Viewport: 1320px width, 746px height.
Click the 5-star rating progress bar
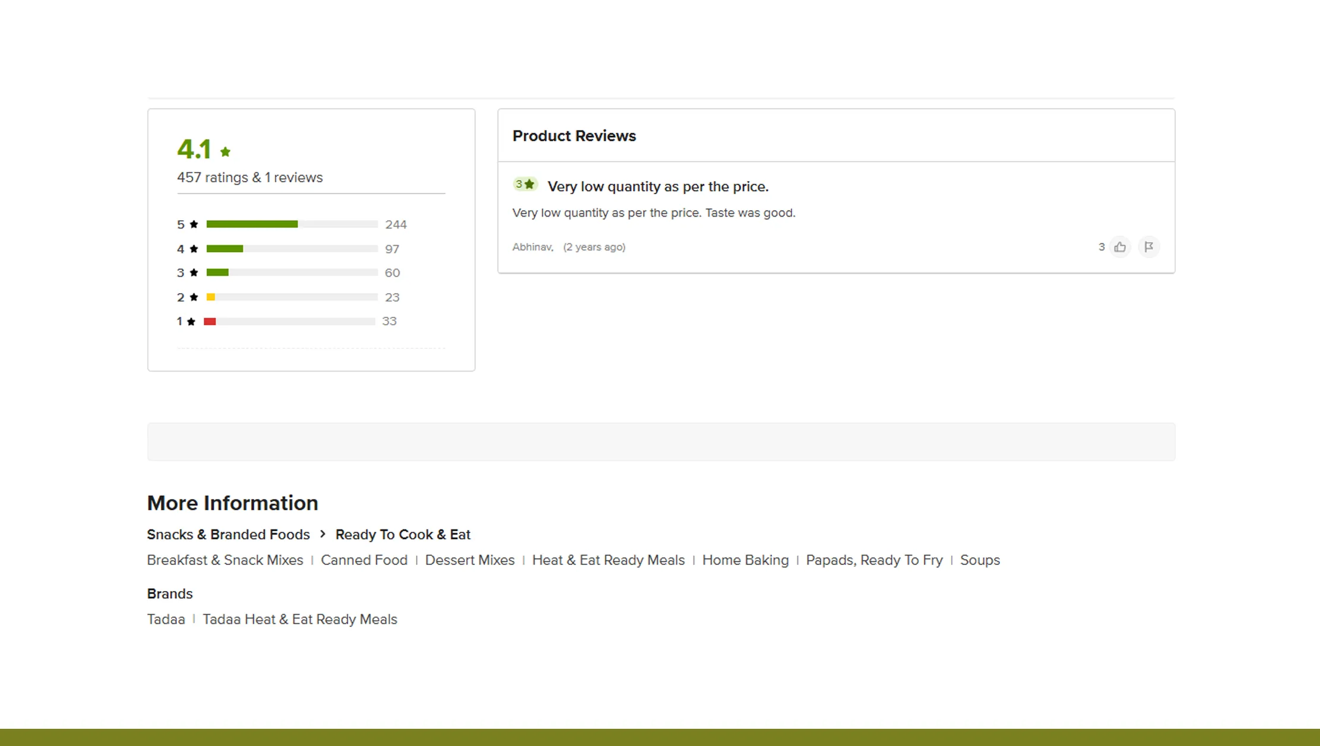[x=291, y=224]
